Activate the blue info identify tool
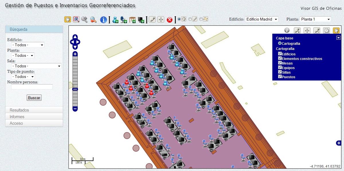The height and width of the screenshot is (171, 344). (103, 19)
